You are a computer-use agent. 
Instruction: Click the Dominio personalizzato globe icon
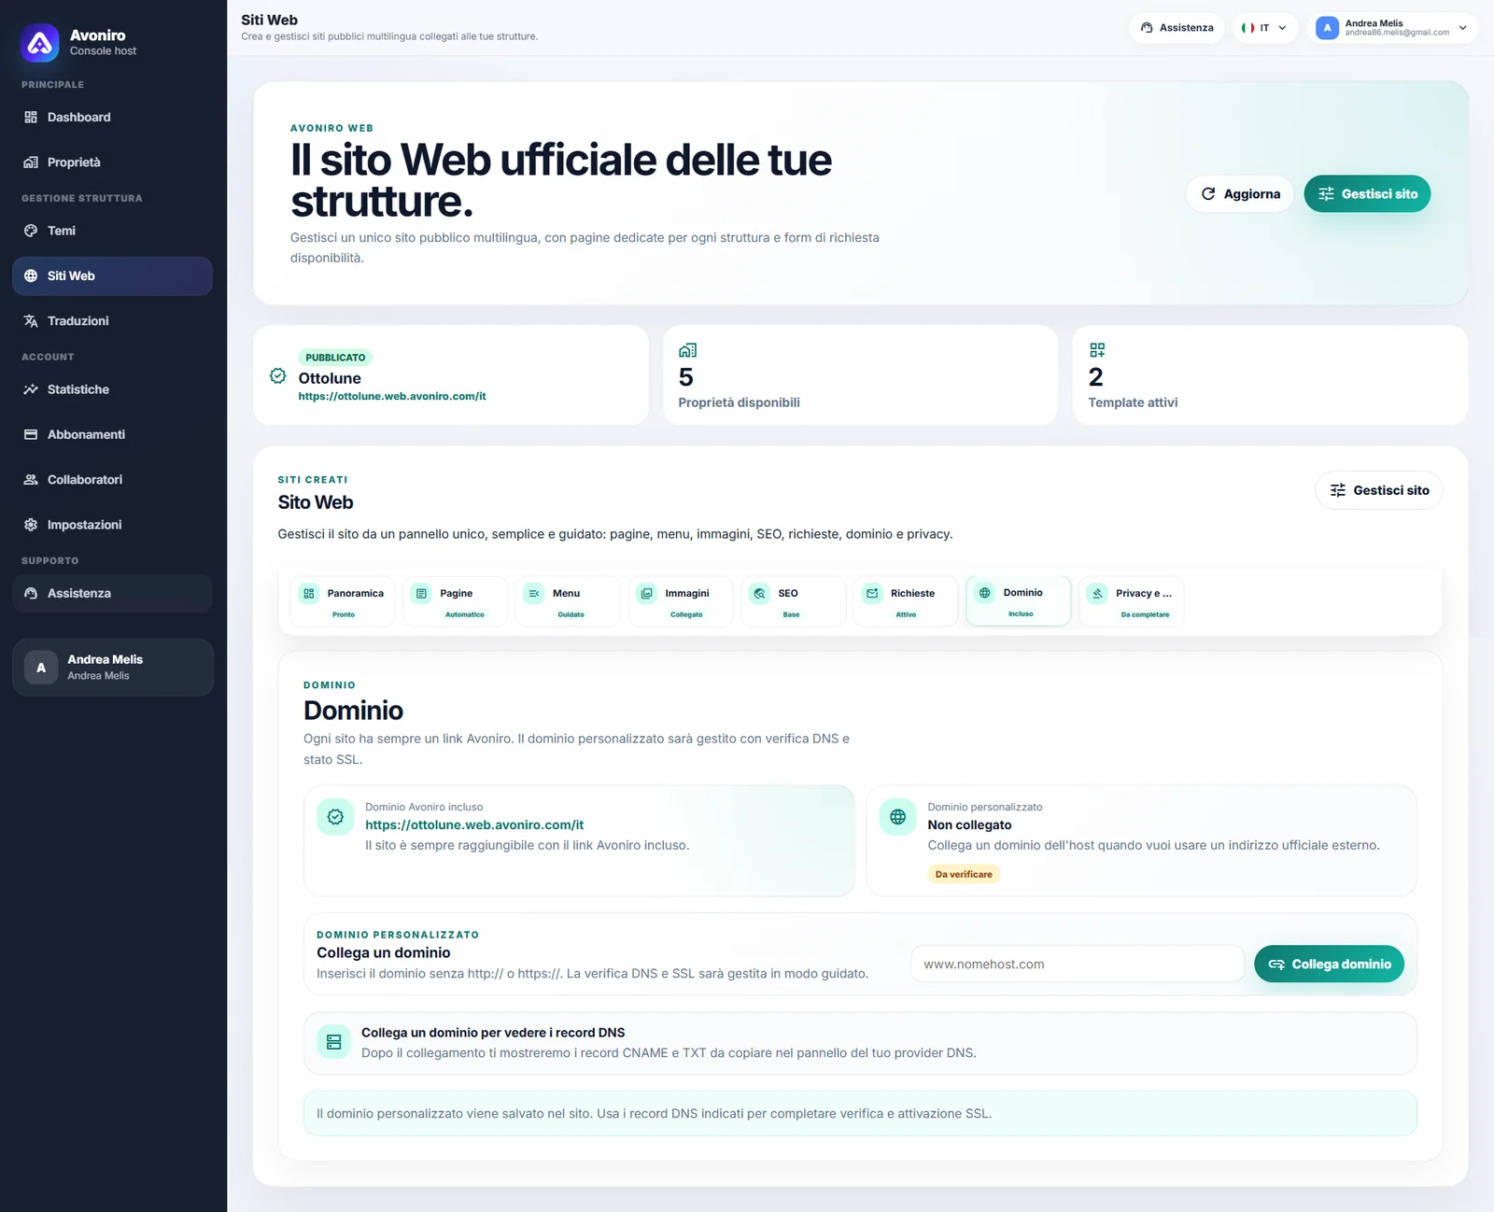(897, 817)
